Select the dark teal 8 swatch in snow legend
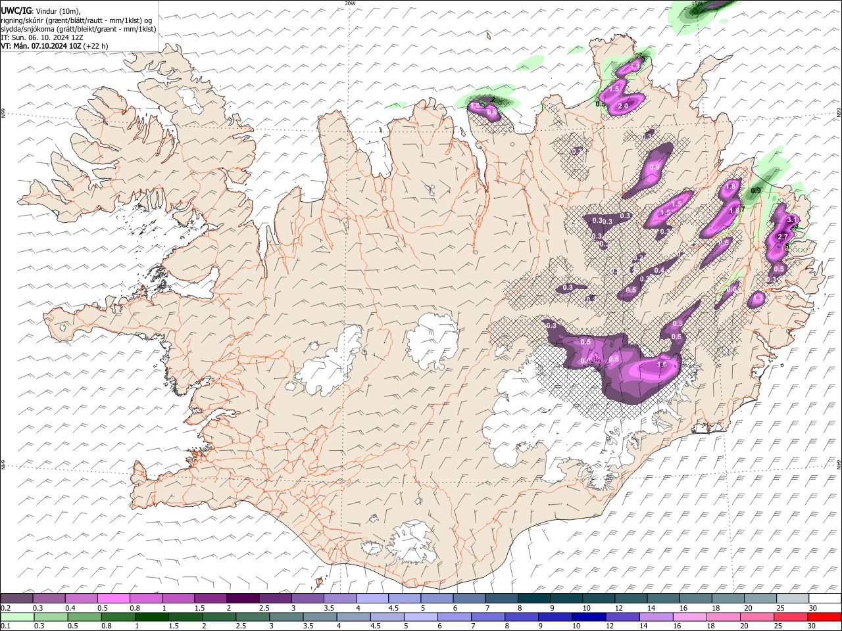 (x=533, y=599)
